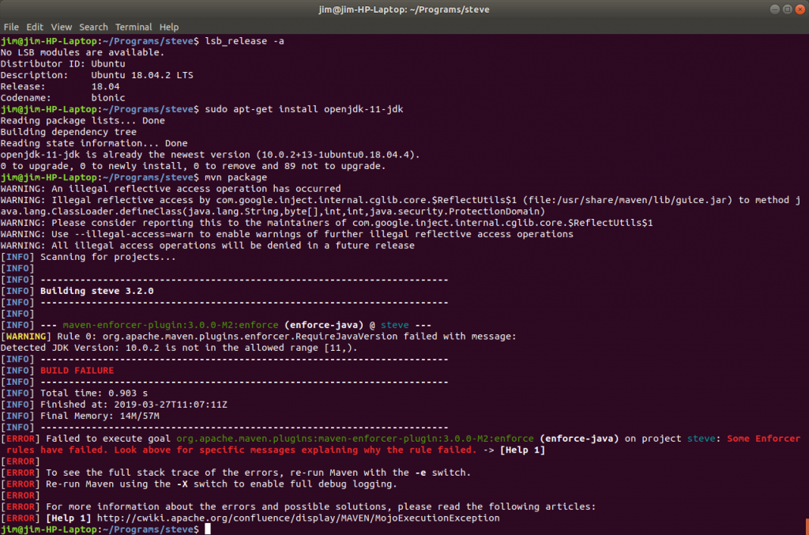Click 'Building steve 3.2.0' line

point(97,291)
